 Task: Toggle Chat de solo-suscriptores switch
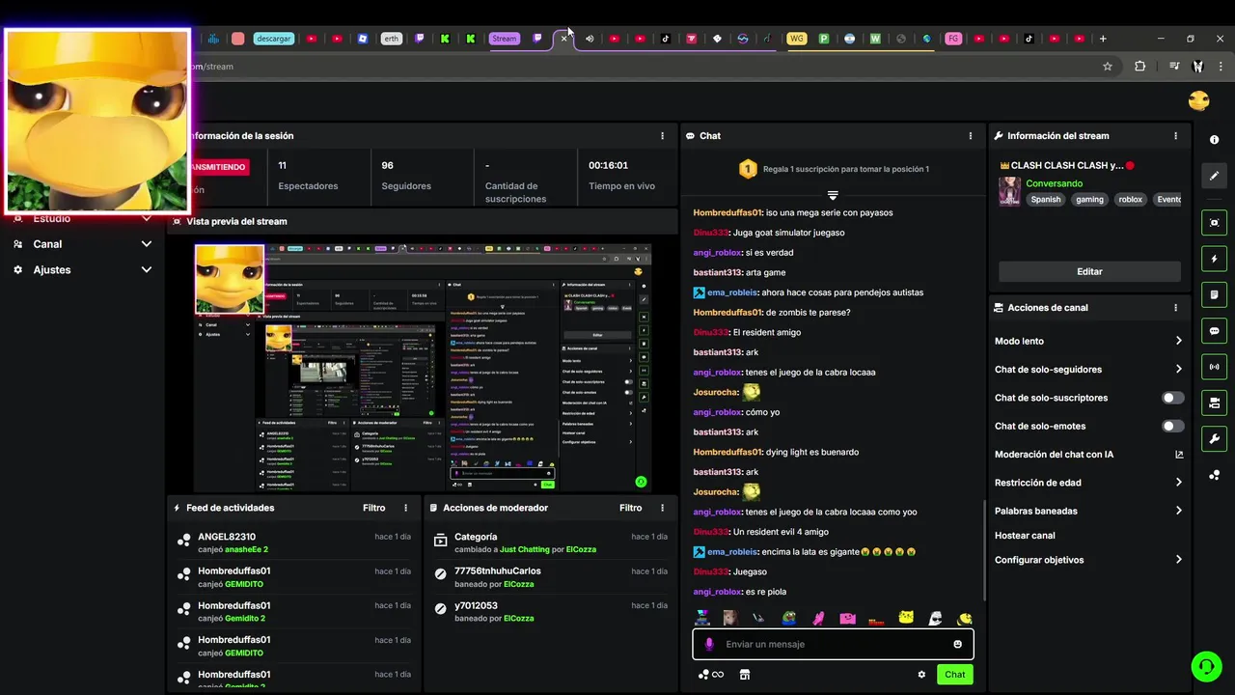pyautogui.click(x=1172, y=398)
